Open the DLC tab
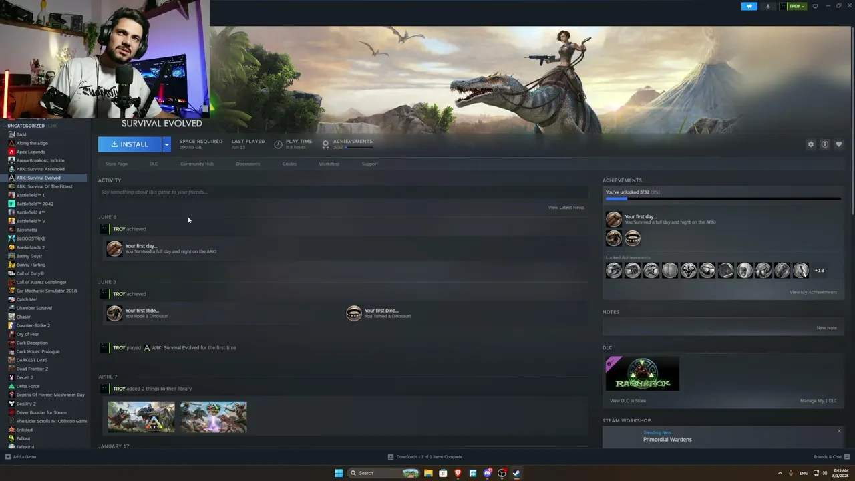Screen dimensions: 855x481 (154, 164)
